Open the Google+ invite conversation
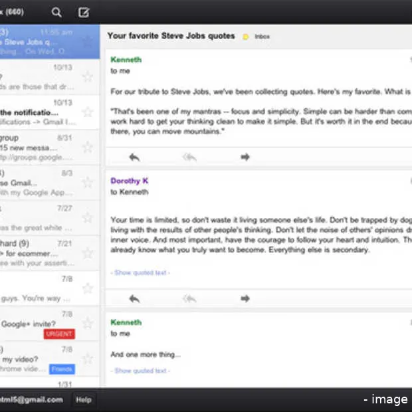The image size is (412, 412). point(50,324)
